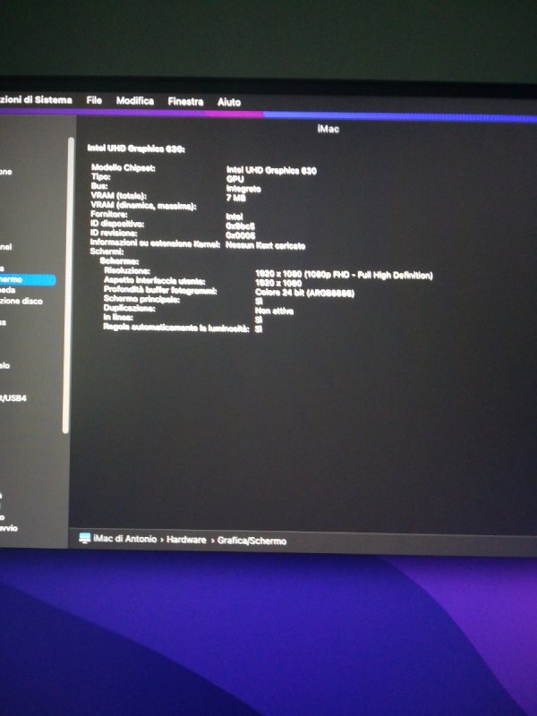Viewport: 537px width, 716px height.
Task: Select the sidebar item ending '/USB4'
Action: point(13,397)
